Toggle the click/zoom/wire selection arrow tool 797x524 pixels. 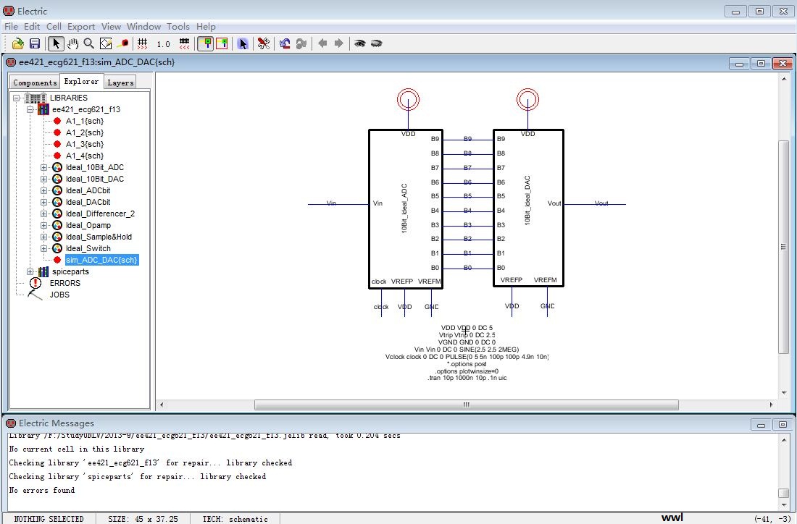click(x=57, y=44)
